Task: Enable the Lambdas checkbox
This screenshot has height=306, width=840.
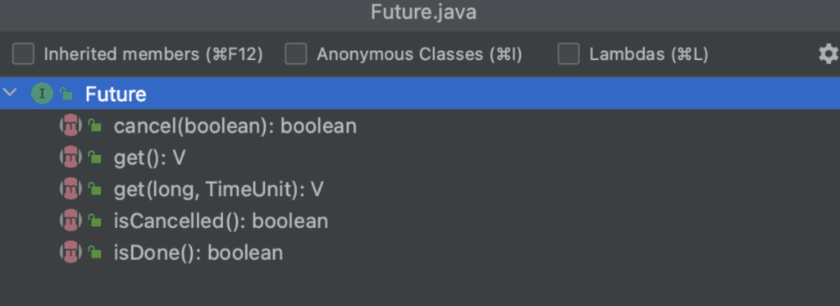Action: pos(568,54)
